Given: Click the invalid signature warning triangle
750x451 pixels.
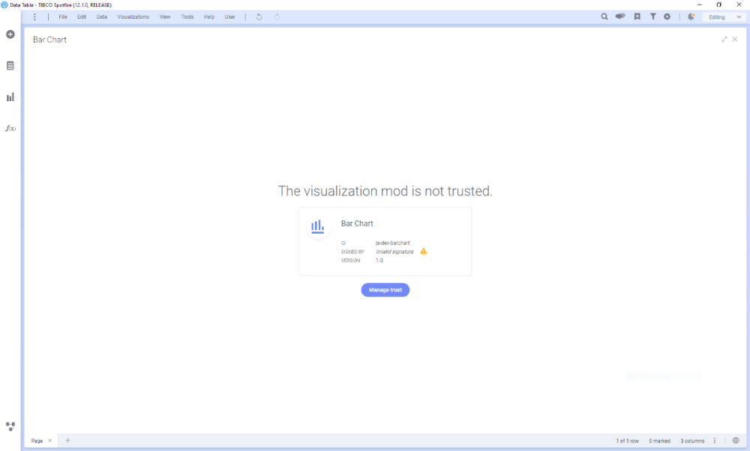Looking at the screenshot, I should pos(423,251).
